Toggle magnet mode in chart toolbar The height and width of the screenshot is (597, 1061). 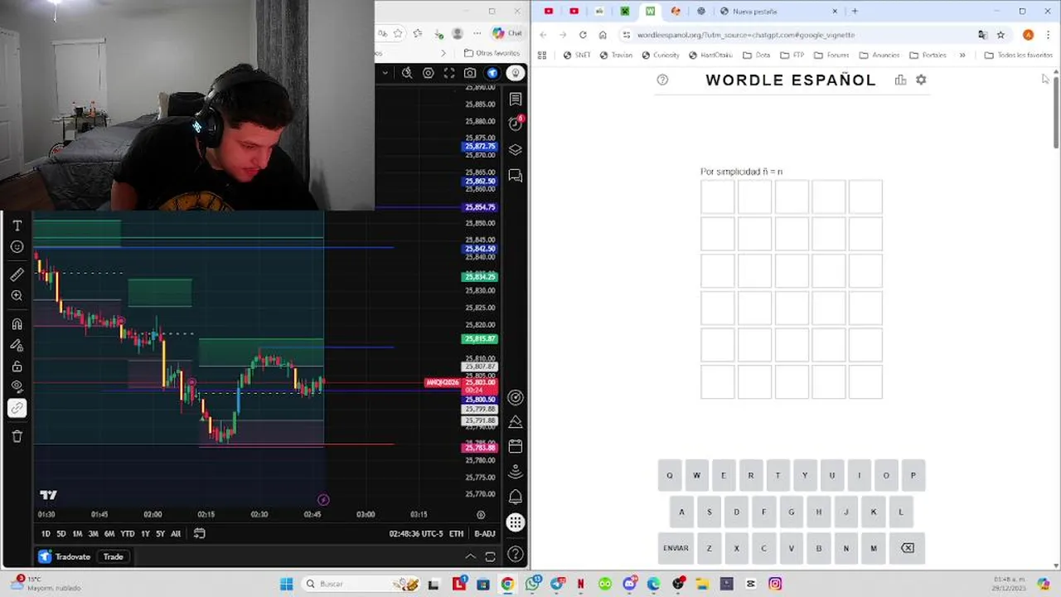17,324
